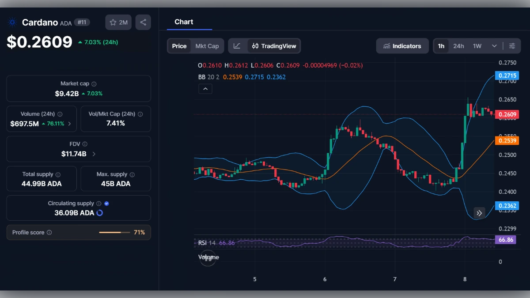Expand the double-chevron panel on the chart
Image resolution: width=530 pixels, height=298 pixels.
tap(479, 213)
